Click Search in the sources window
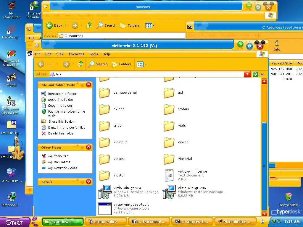Image resolution: width=303 pixels, height=227 pixels. coord(107,25)
